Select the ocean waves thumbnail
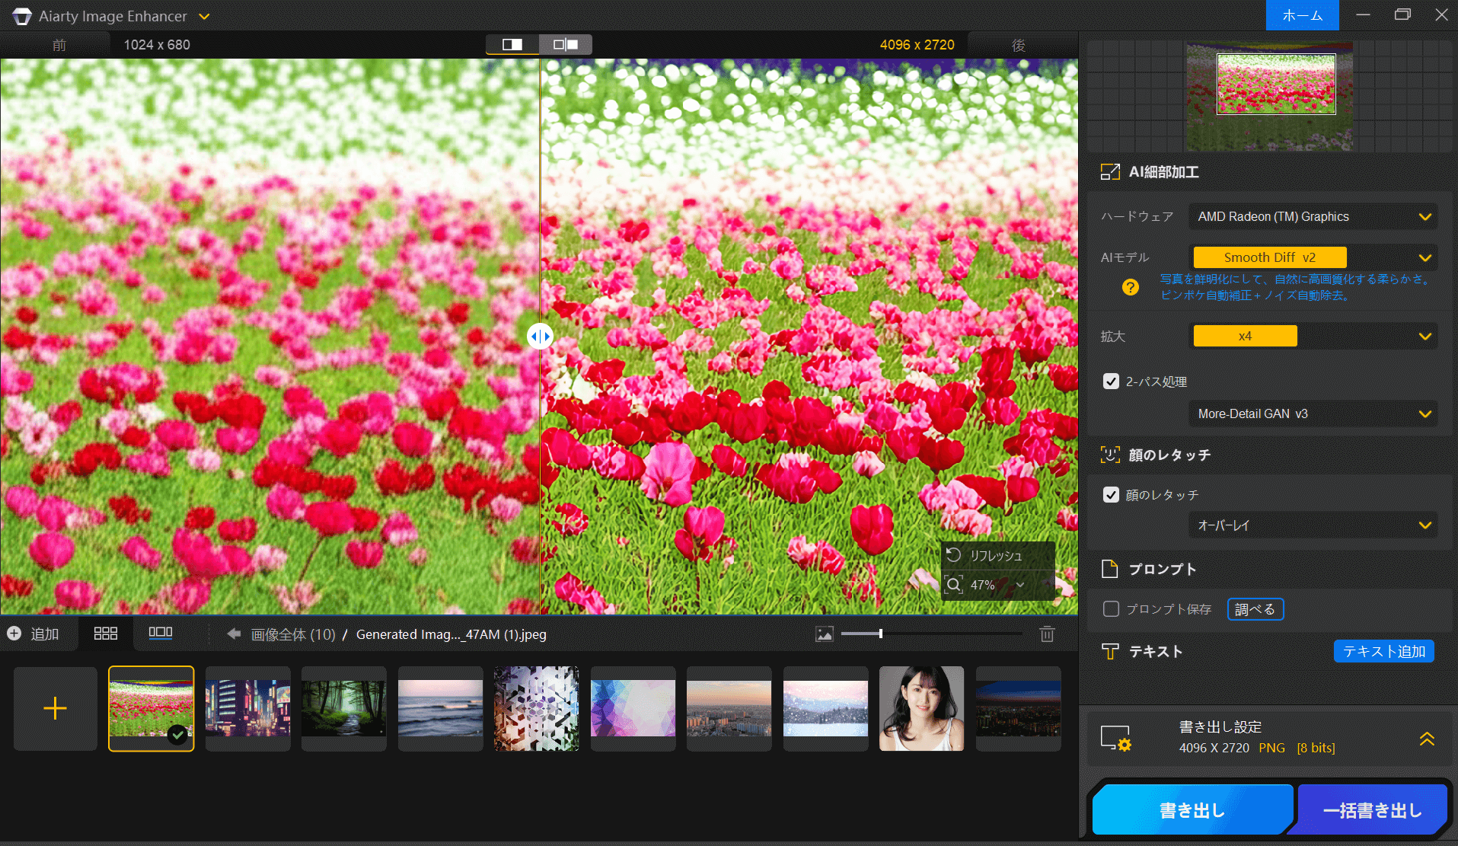This screenshot has height=846, width=1458. click(x=440, y=709)
